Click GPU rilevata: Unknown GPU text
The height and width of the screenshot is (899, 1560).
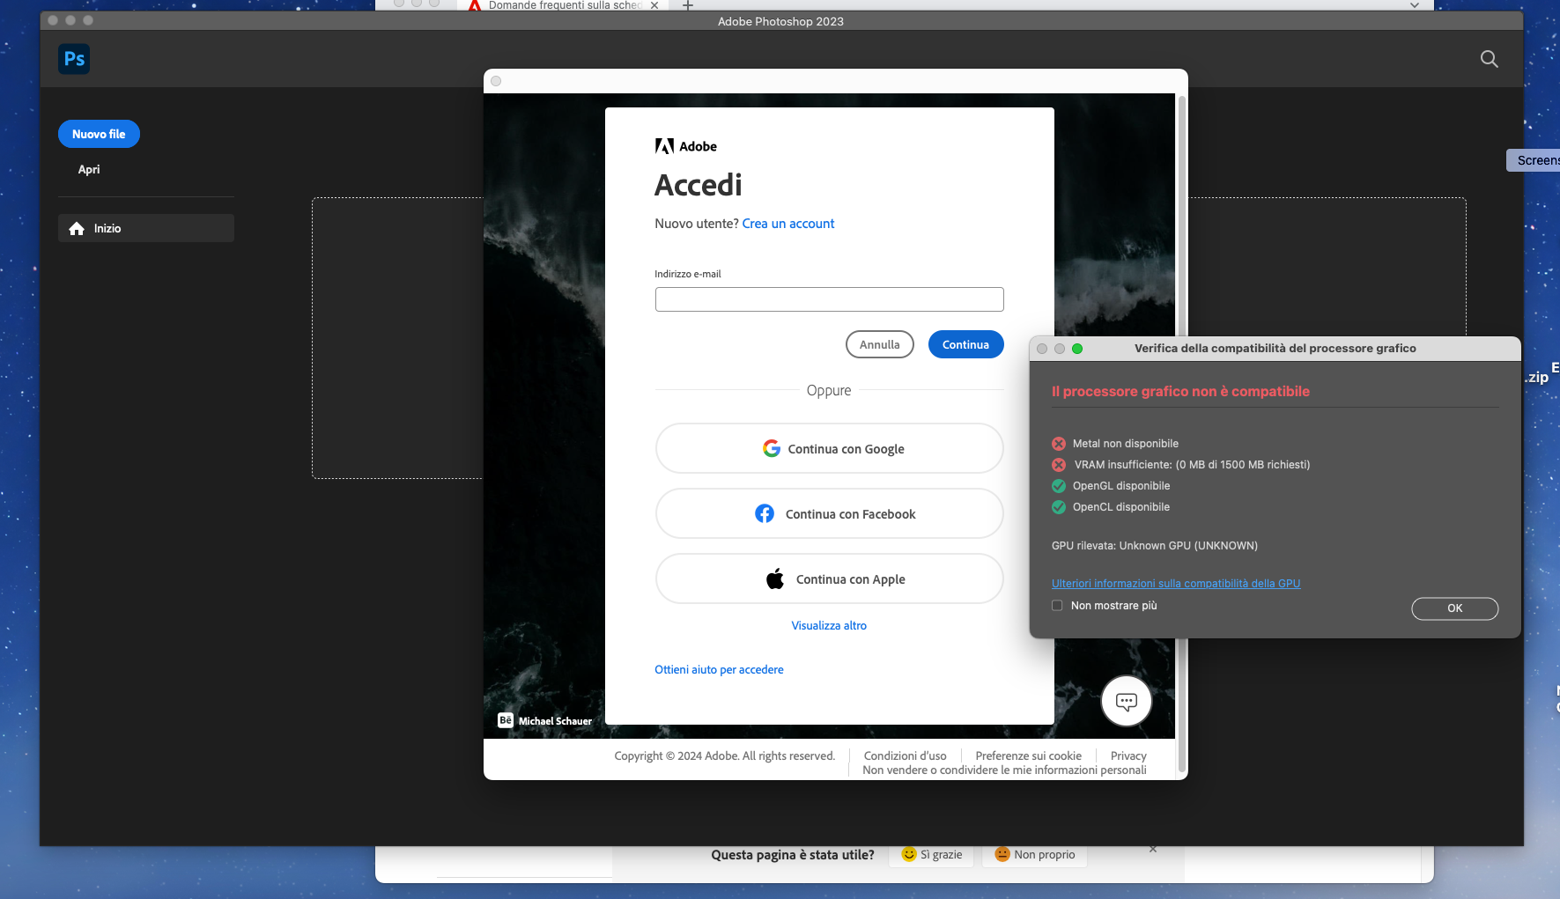[x=1155, y=546]
